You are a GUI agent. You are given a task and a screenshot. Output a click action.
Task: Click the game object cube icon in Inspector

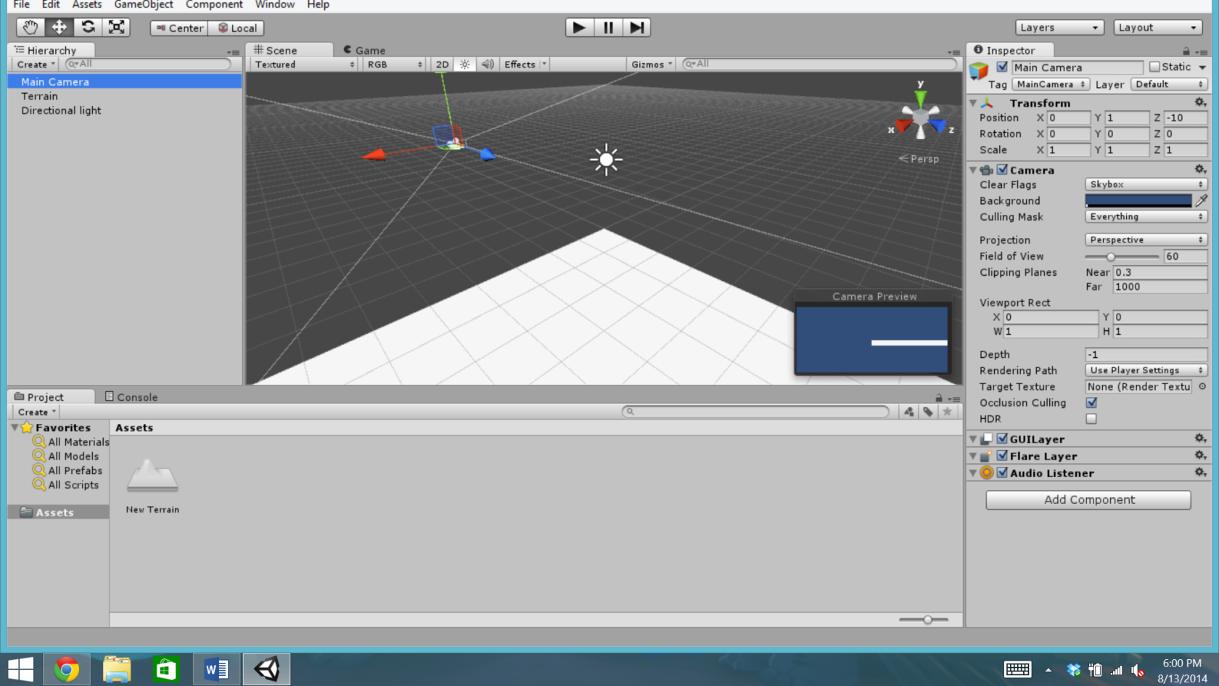[980, 71]
